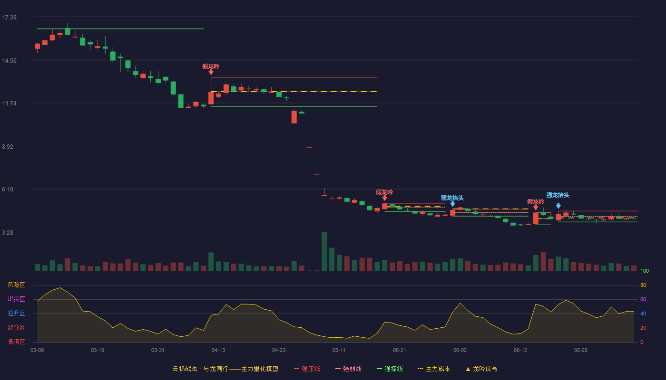This screenshot has width=666, height=380.
Task: Toggle the 强撑线 legend entry
Action: [x=390, y=369]
